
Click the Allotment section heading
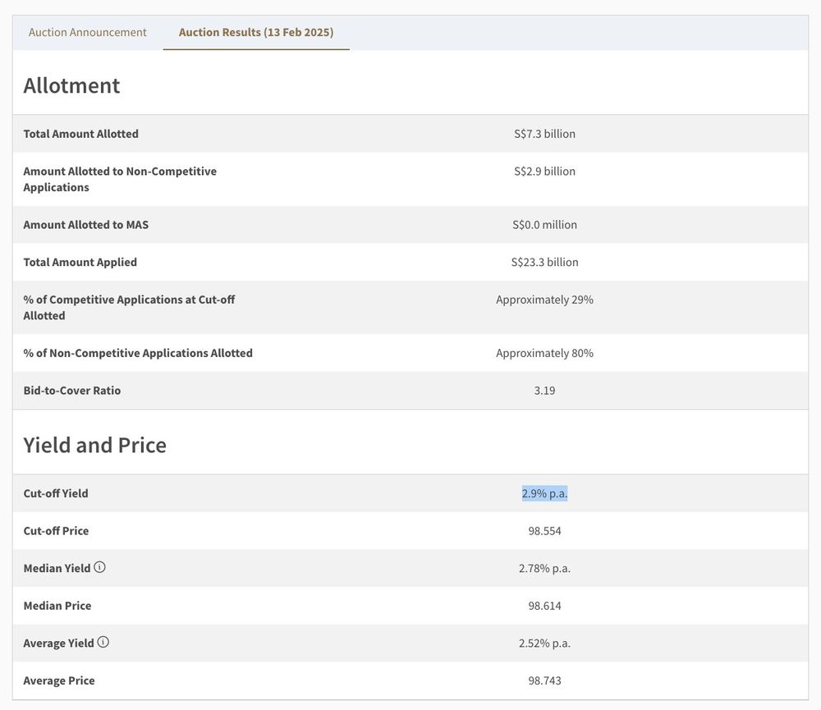71,85
